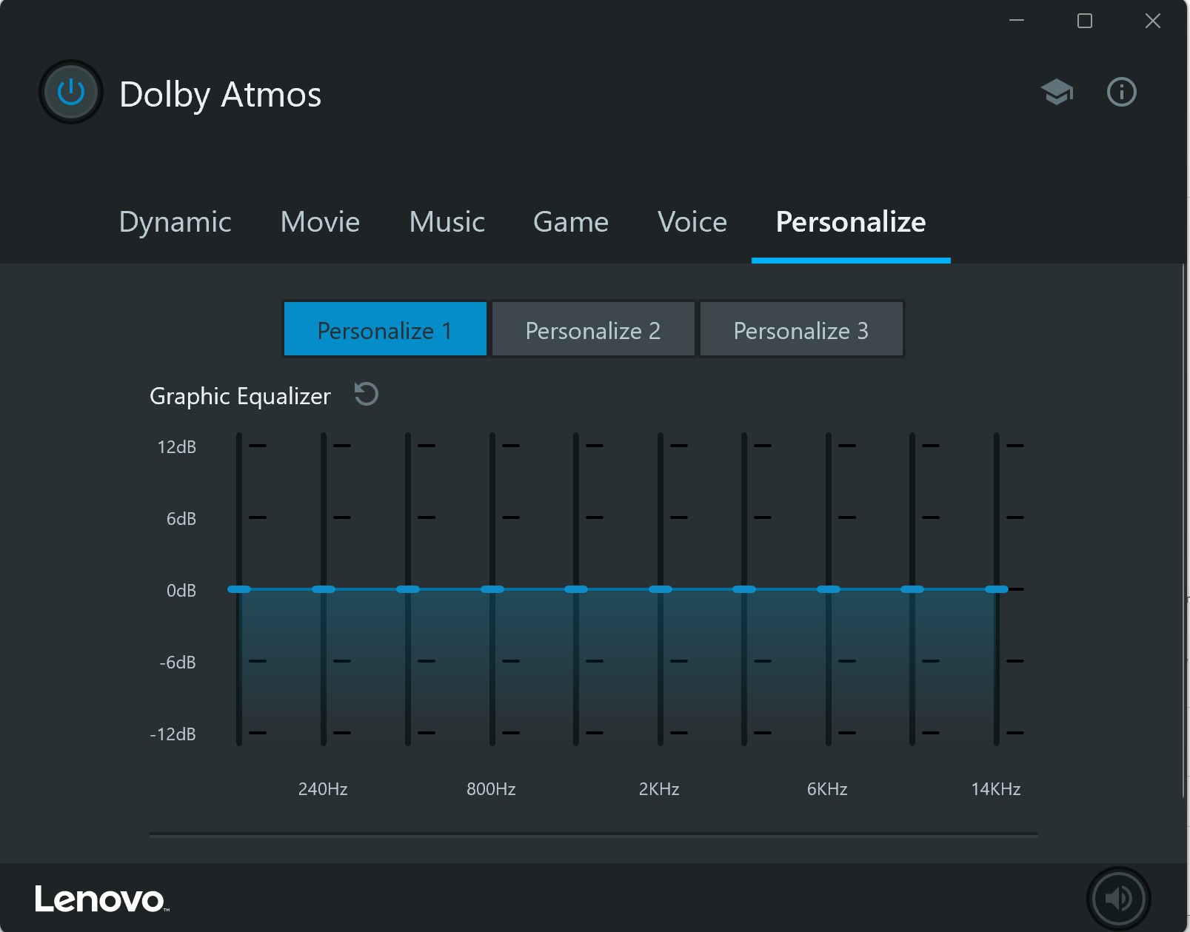Switch to the Dynamic tab
Screen dimensions: 1190x932
[x=175, y=222]
